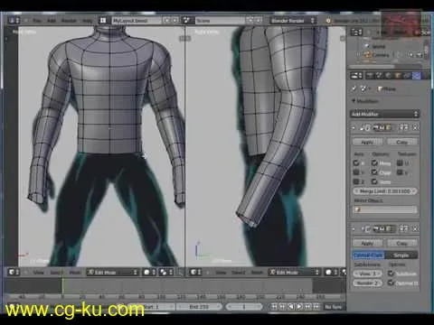This screenshot has width=434, height=325.
Task: Open left viewport shading mode selector
Action: coord(149,272)
